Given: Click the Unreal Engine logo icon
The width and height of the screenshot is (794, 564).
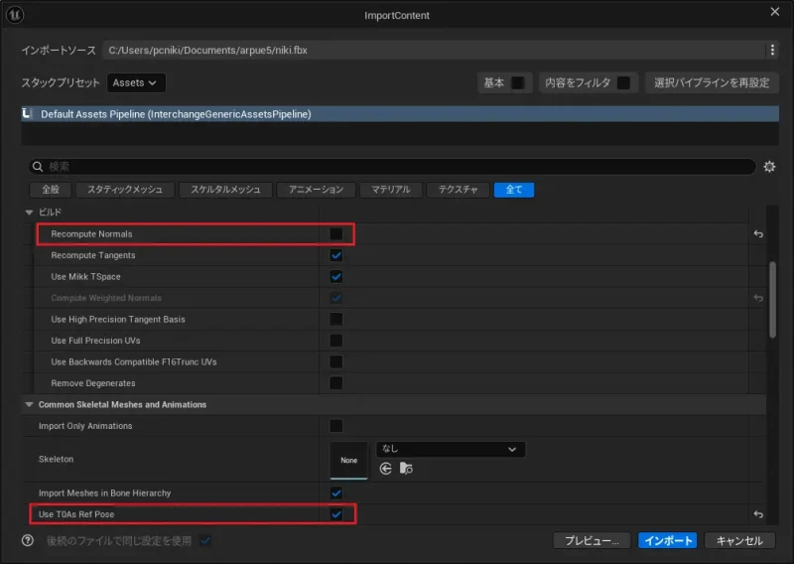Looking at the screenshot, I should (x=14, y=15).
